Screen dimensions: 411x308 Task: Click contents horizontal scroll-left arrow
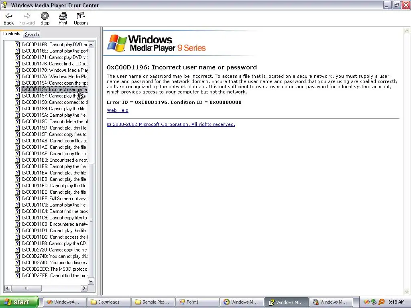pos(7,288)
